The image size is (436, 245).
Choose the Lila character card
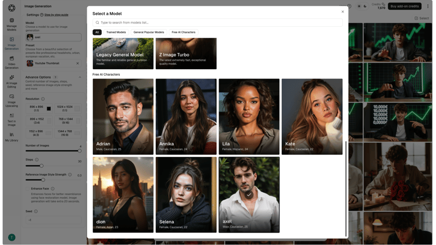pos(249,117)
